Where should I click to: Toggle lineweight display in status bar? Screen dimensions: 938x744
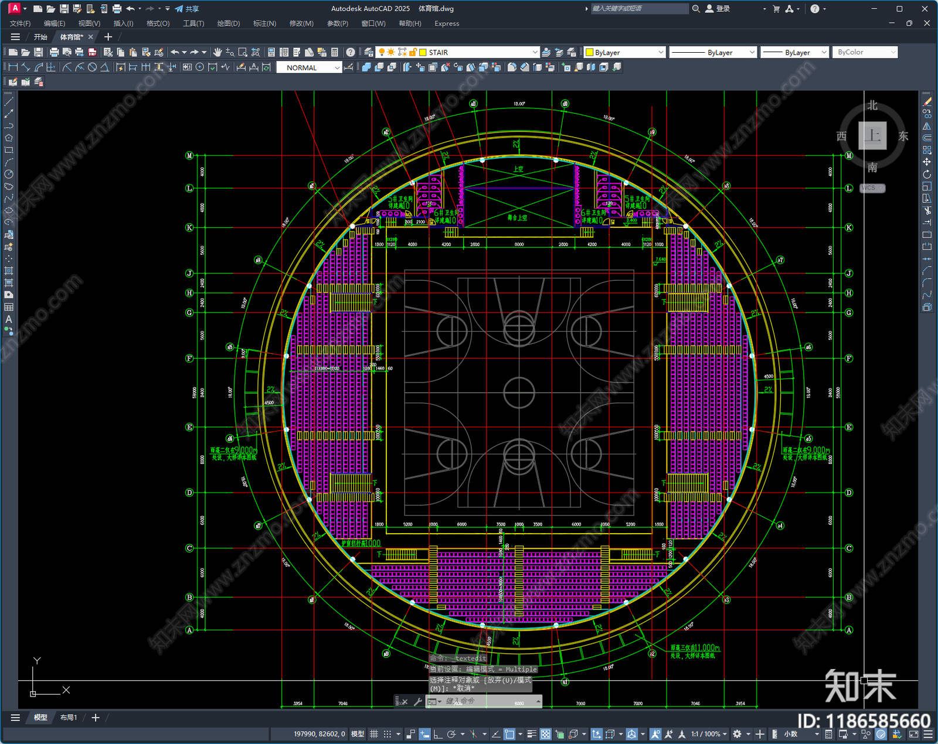[x=532, y=734]
